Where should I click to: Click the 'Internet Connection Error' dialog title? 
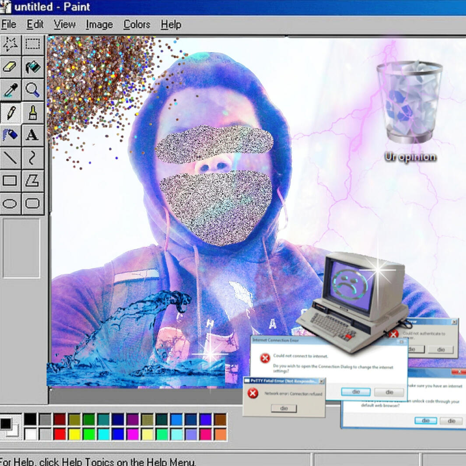(276, 340)
